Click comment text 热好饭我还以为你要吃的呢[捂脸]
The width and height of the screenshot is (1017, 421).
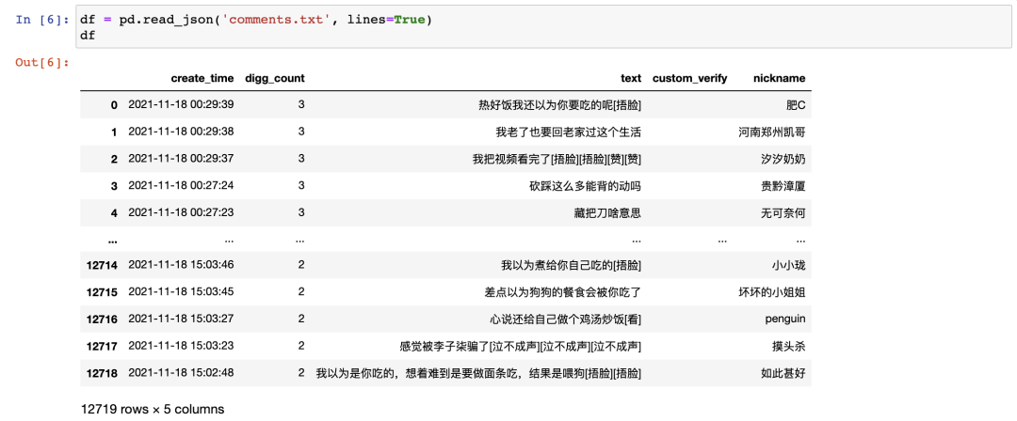pos(559,105)
